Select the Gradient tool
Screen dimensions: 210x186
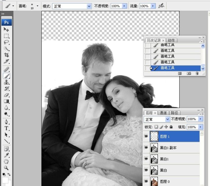[x=6, y=101]
